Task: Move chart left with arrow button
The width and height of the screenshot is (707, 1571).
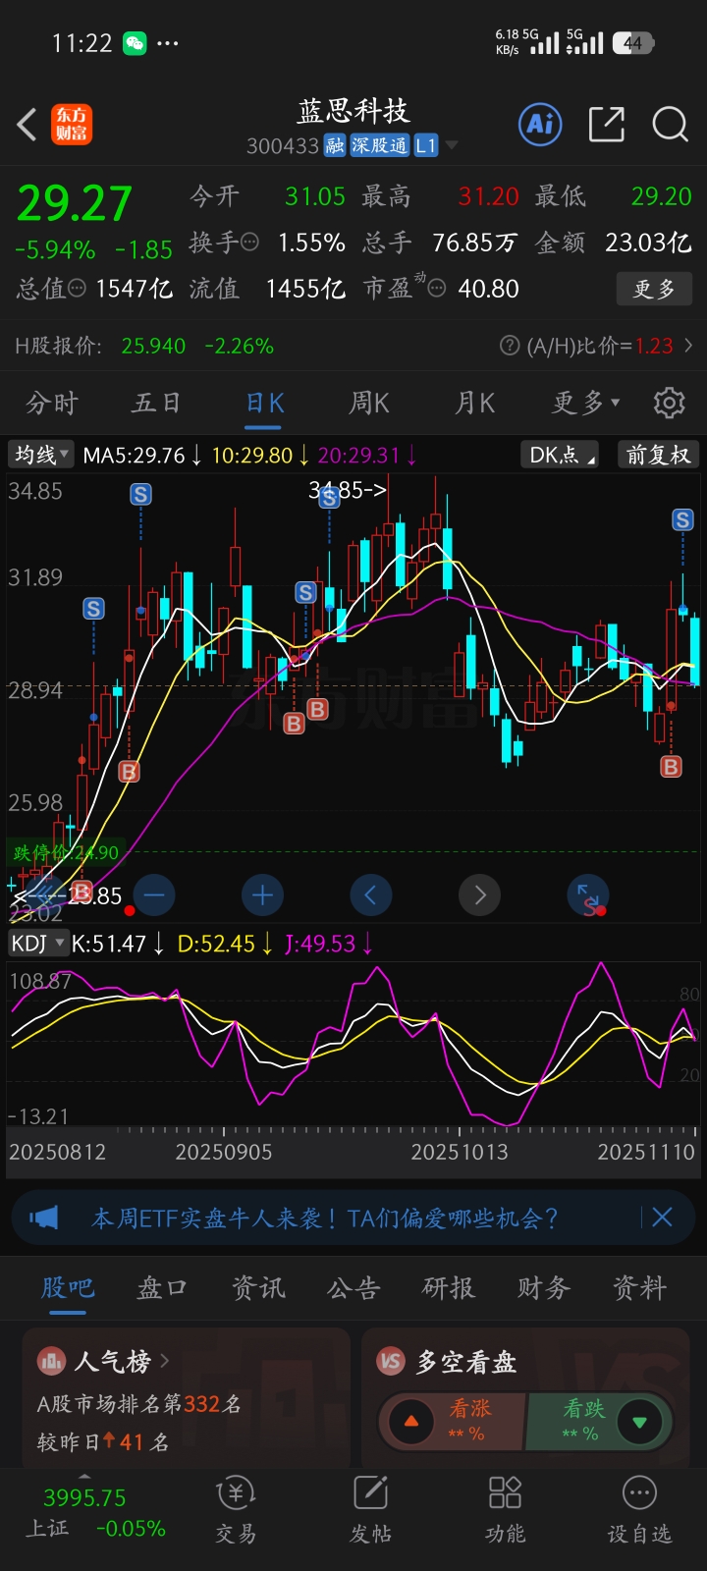Action: (x=370, y=894)
